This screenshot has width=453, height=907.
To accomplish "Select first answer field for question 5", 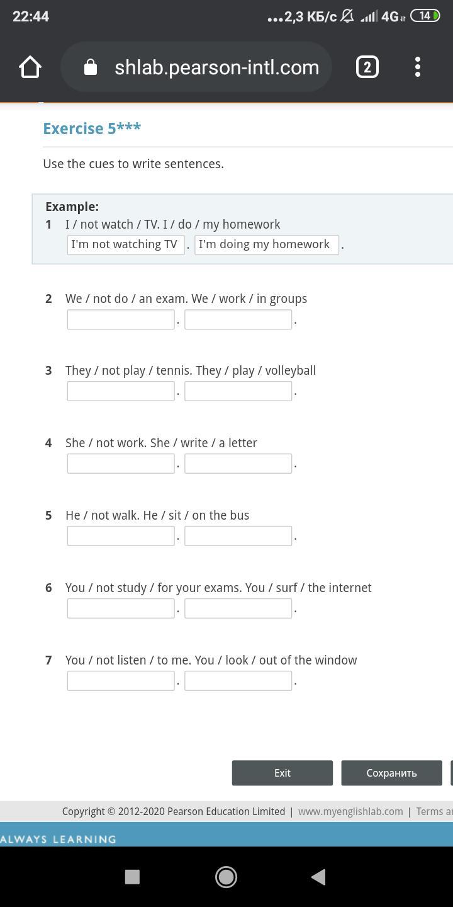I will point(121,536).
